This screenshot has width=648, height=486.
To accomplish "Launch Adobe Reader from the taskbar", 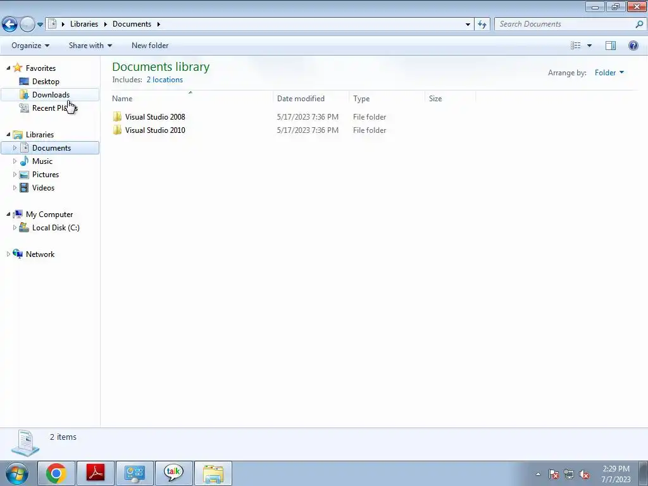I will [96, 473].
